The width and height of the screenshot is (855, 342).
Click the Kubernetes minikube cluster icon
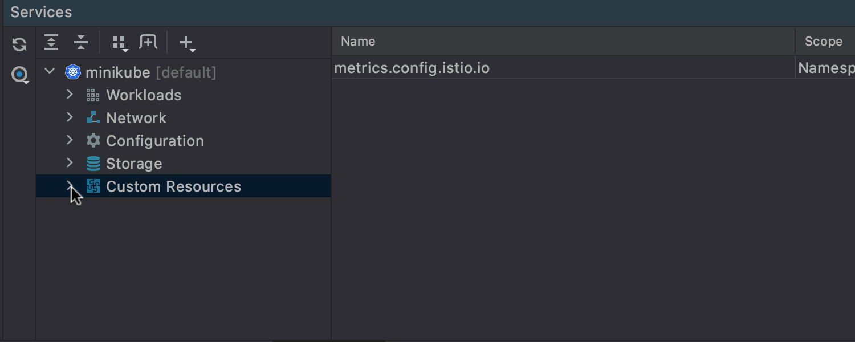[x=73, y=72]
